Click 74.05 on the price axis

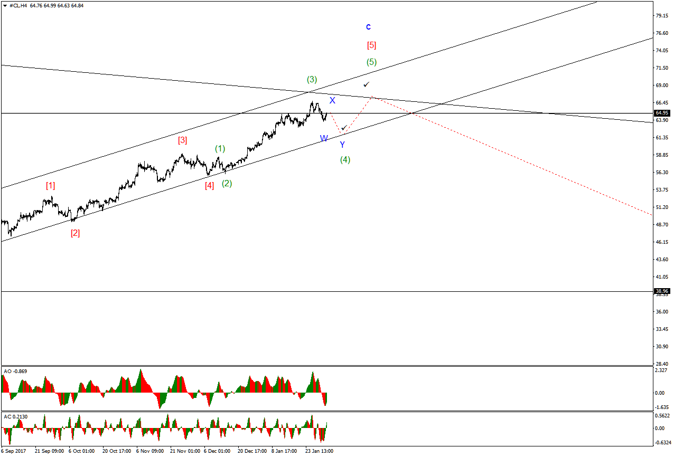click(662, 51)
